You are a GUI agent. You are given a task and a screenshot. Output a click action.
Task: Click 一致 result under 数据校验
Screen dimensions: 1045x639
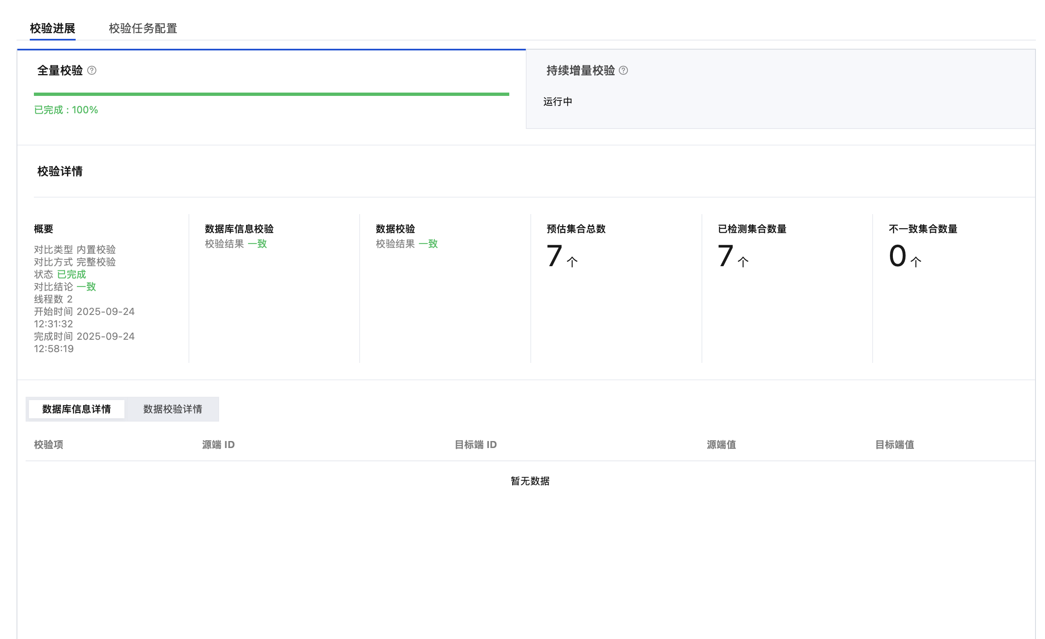click(x=428, y=244)
